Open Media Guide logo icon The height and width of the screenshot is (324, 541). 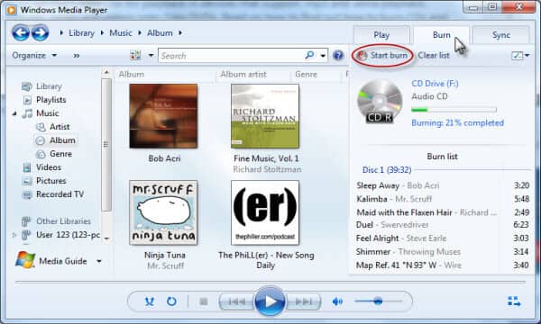[25, 260]
